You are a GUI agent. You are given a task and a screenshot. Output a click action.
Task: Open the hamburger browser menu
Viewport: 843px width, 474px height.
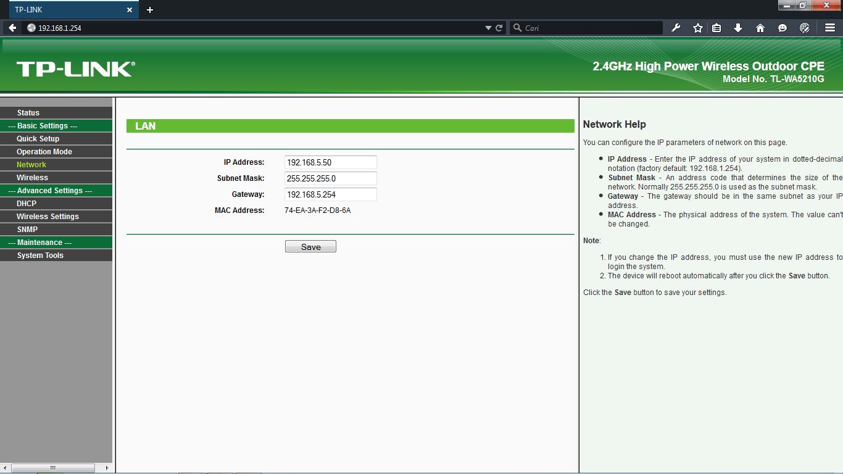[830, 28]
